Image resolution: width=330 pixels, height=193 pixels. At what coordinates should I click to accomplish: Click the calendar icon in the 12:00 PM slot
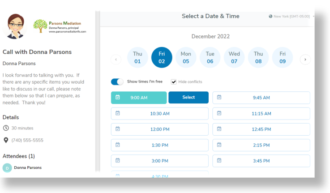tap(117, 129)
